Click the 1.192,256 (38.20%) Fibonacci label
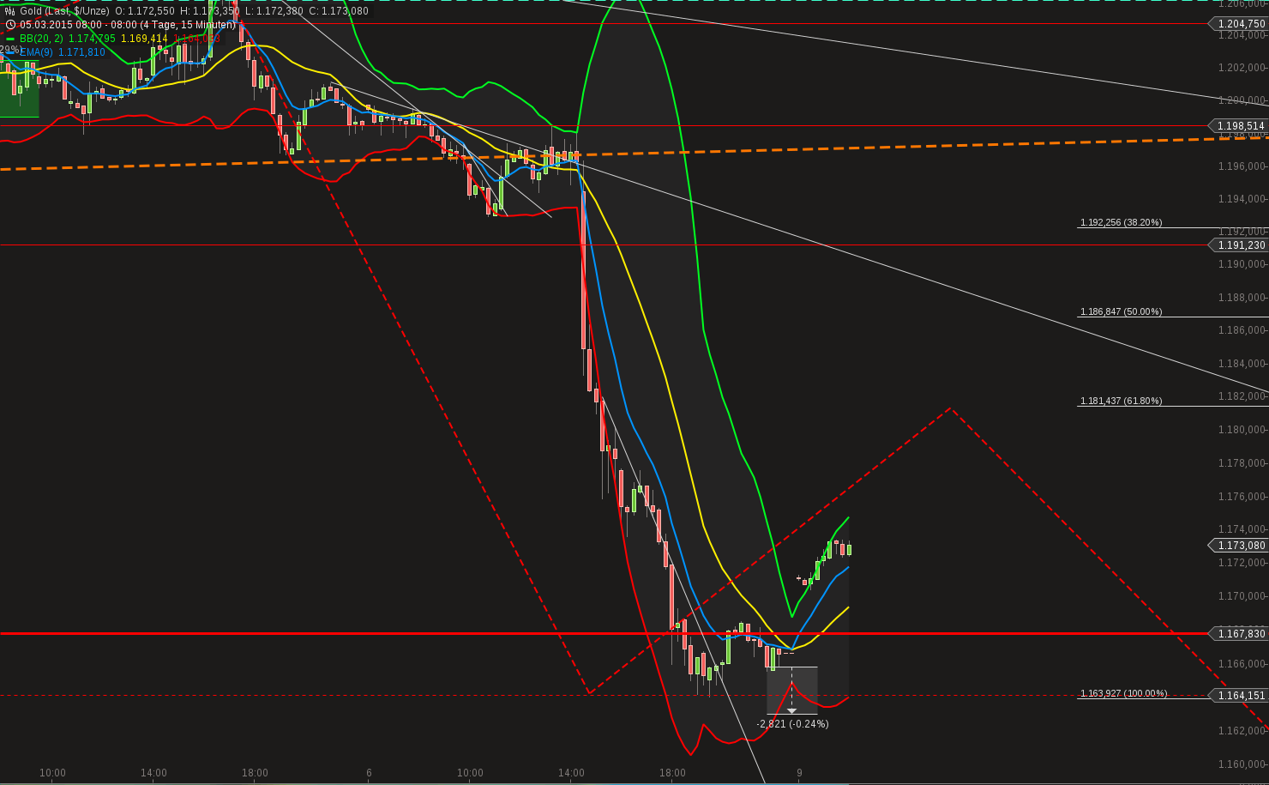This screenshot has height=785, width=1269. [x=1119, y=222]
